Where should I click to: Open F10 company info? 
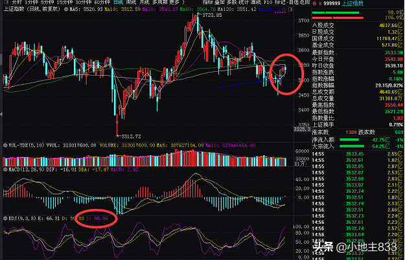268,3
